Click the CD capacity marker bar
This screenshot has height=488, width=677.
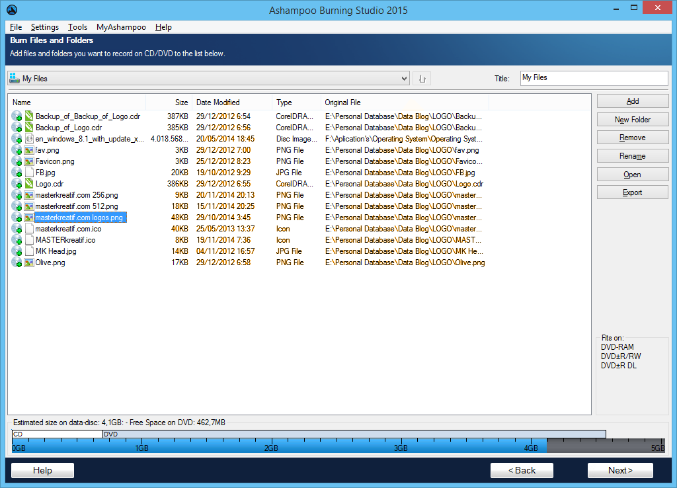(x=58, y=434)
